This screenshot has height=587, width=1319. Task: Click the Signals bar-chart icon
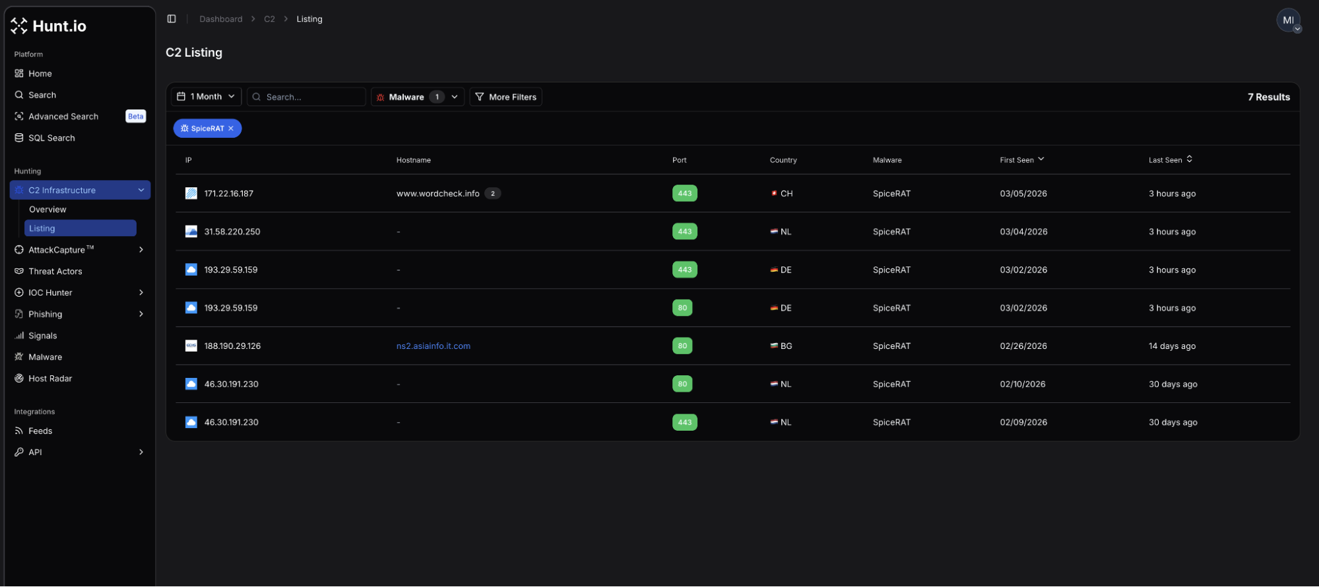pos(19,336)
